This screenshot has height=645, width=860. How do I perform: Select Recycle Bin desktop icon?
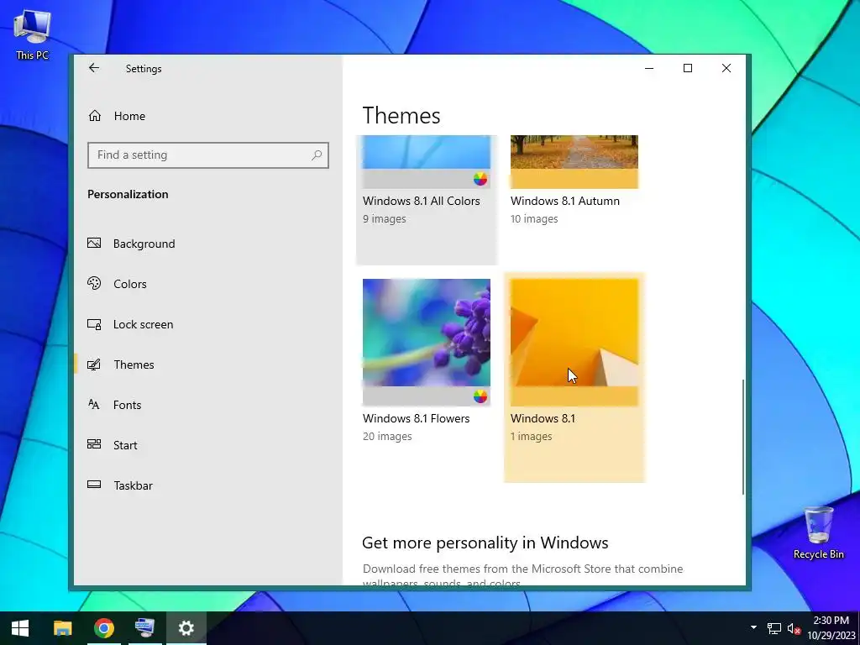[x=818, y=532]
